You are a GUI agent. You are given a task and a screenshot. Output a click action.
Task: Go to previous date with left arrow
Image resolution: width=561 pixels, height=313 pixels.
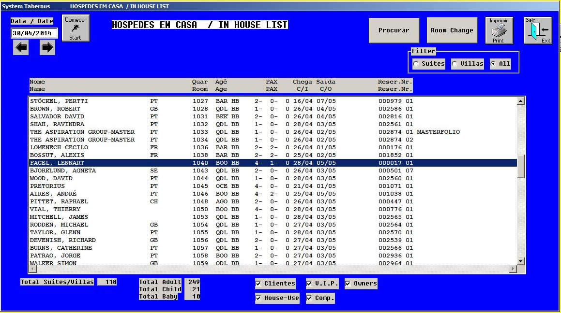coord(21,47)
